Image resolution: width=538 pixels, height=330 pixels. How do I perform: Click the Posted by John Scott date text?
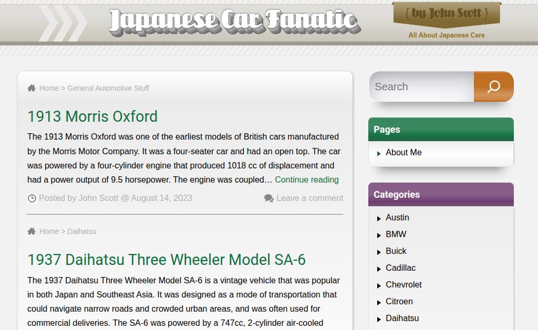tap(115, 198)
